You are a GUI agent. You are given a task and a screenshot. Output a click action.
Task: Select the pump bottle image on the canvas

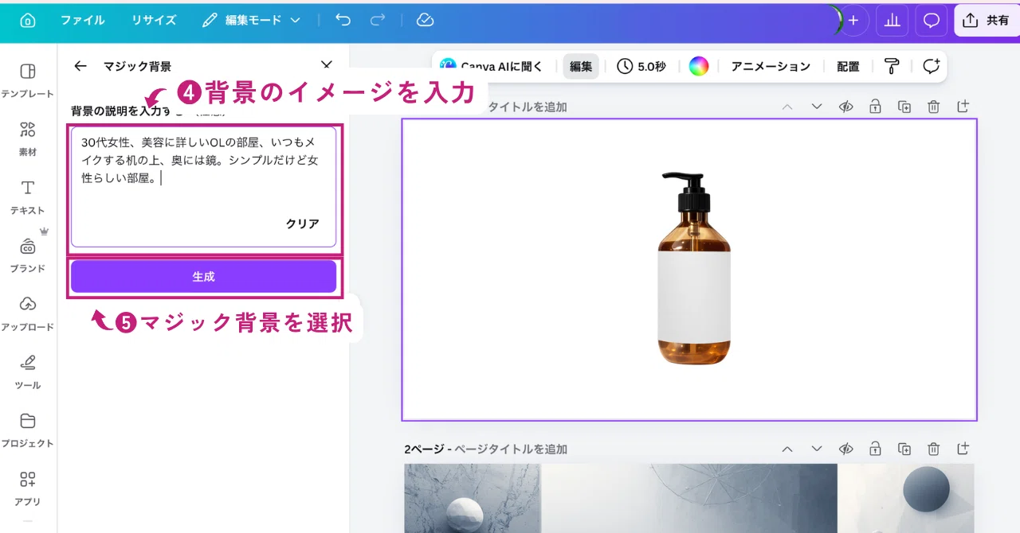(x=694, y=269)
